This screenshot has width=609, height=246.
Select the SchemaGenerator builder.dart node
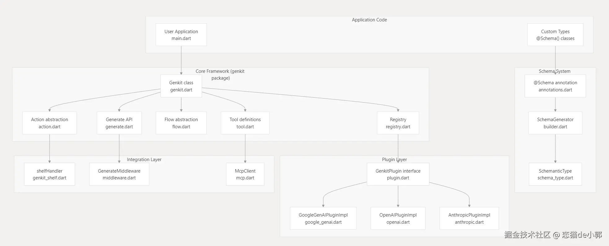555,123
